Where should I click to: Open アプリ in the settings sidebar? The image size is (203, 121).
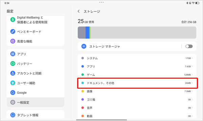click(x=36, y=54)
